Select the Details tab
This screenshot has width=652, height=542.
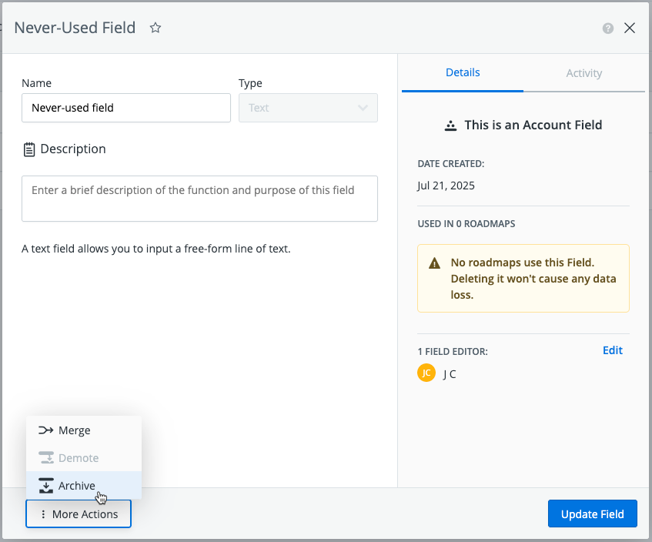click(x=463, y=72)
